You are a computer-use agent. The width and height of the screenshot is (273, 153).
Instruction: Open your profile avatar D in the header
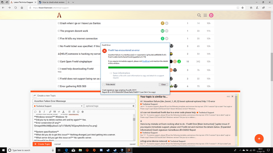tap(211, 15)
